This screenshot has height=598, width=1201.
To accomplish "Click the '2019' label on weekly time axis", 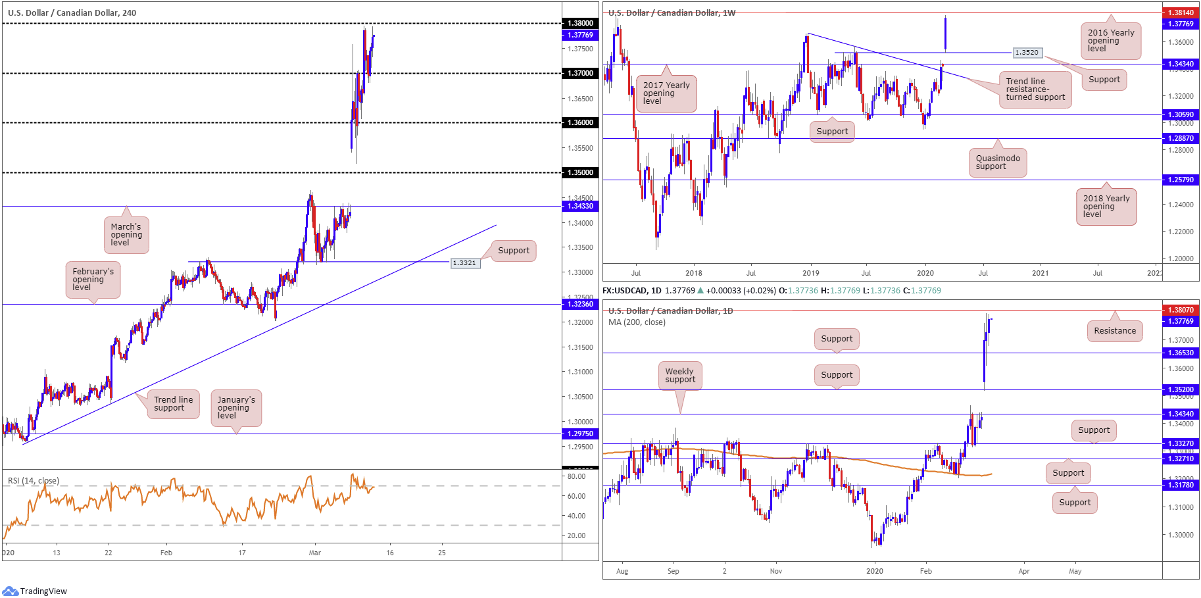I will tap(811, 273).
